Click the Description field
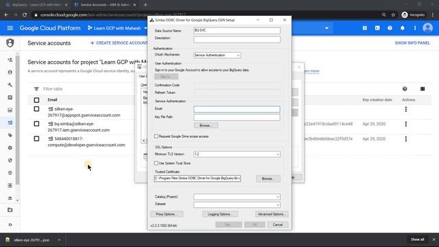Viewport: 439px width, 247px height. (237, 40)
